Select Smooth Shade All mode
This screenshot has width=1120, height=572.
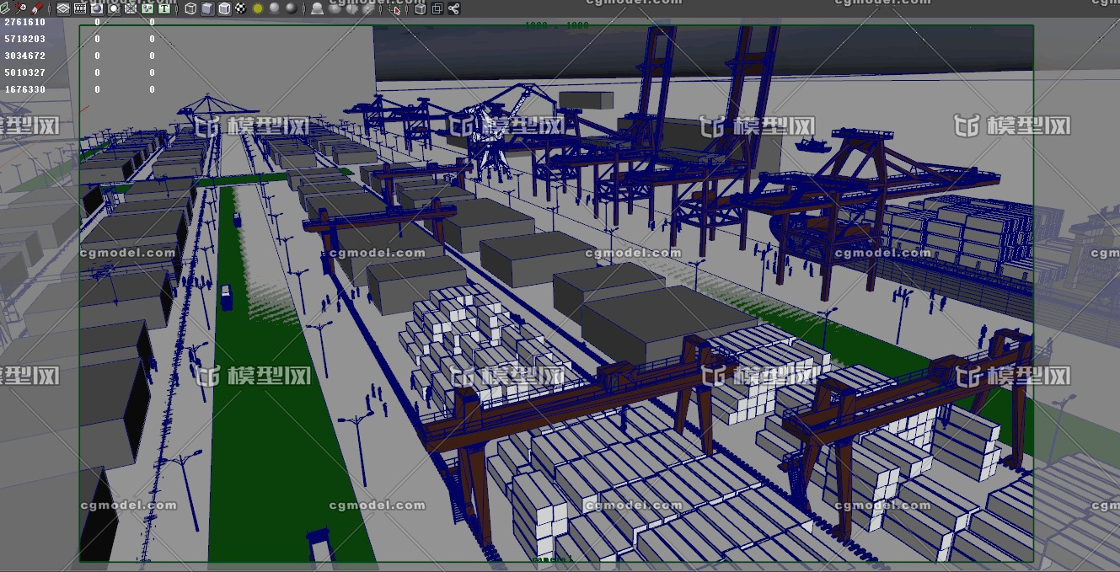point(207,8)
